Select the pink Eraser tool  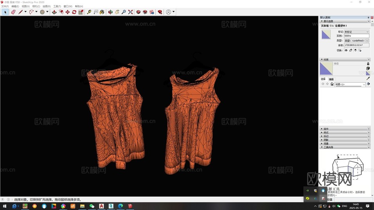click(13, 12)
